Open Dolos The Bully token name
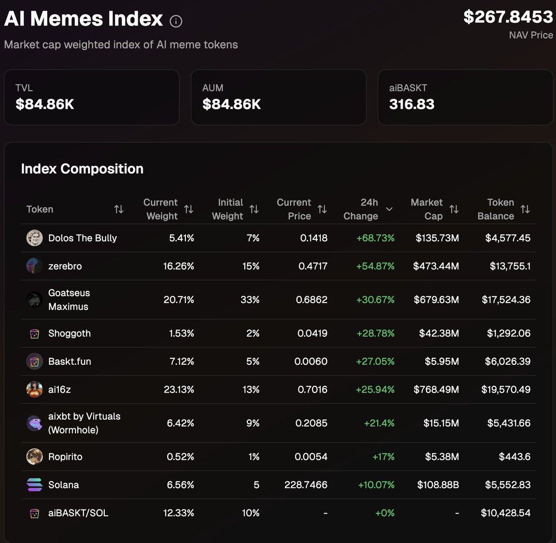The image size is (556, 543). pyautogui.click(x=82, y=238)
